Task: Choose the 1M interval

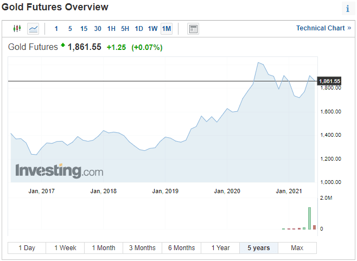Action: (x=167, y=29)
